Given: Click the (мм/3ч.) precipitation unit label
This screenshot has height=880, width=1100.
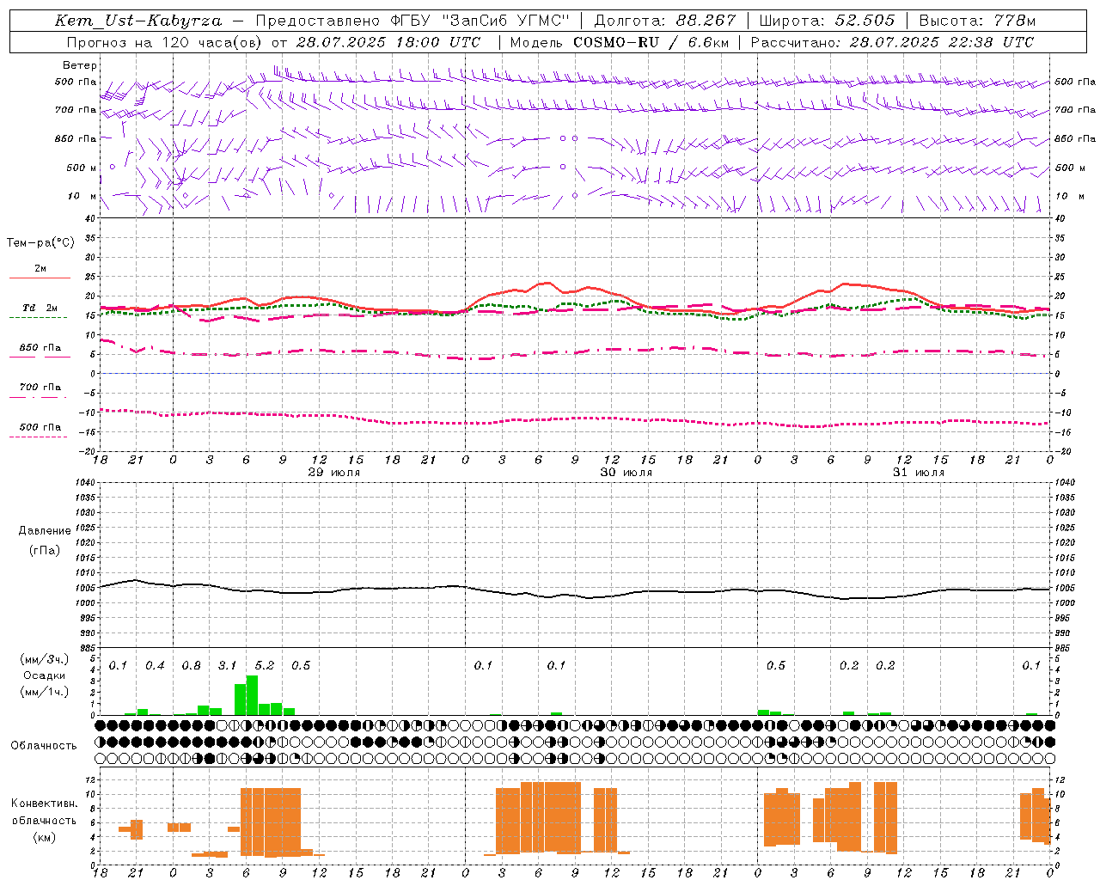Looking at the screenshot, I should pyautogui.click(x=46, y=659).
